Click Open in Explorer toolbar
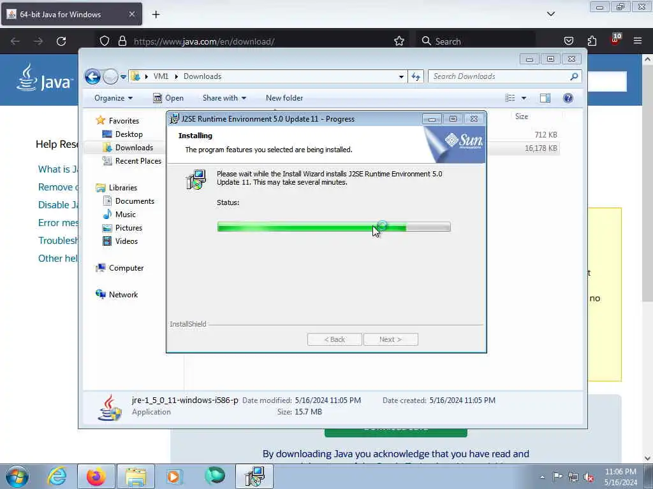The width and height of the screenshot is (653, 489). [x=168, y=98]
